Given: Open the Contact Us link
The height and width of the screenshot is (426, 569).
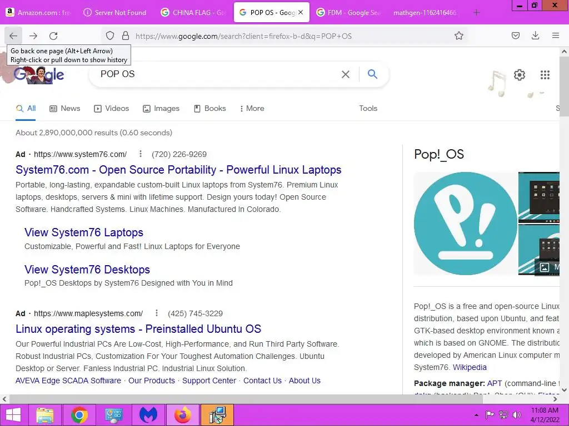Looking at the screenshot, I should coord(262,381).
